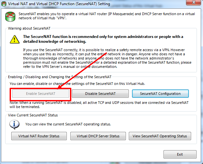This screenshot has width=203, height=164.
Task: Click the blue information icon
Action: click(14, 124)
